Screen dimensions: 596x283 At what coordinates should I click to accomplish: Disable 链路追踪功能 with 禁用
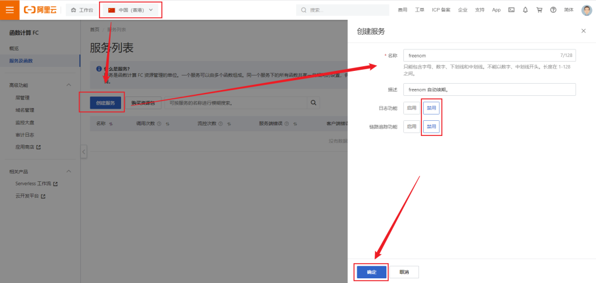[x=431, y=127]
